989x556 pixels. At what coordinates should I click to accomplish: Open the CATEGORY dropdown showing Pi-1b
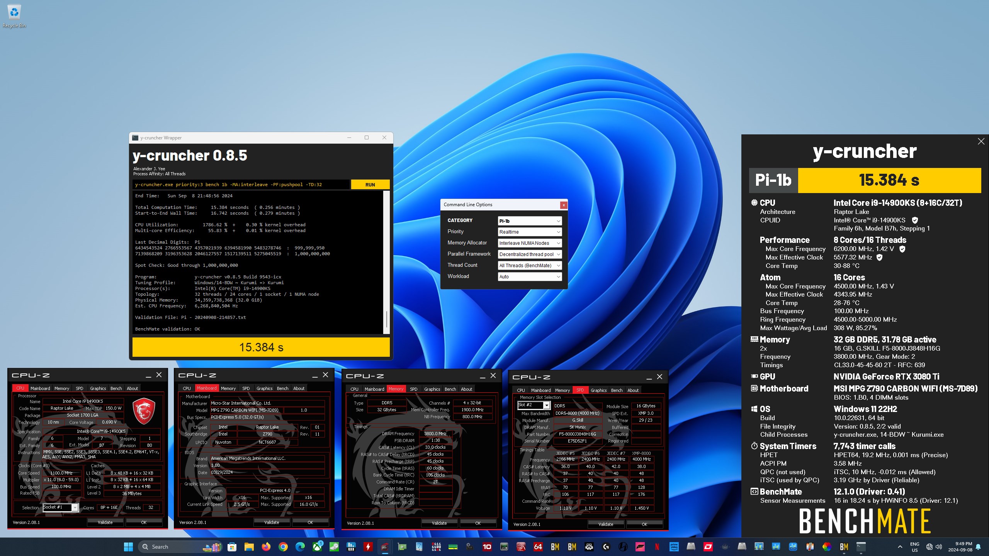click(530, 221)
